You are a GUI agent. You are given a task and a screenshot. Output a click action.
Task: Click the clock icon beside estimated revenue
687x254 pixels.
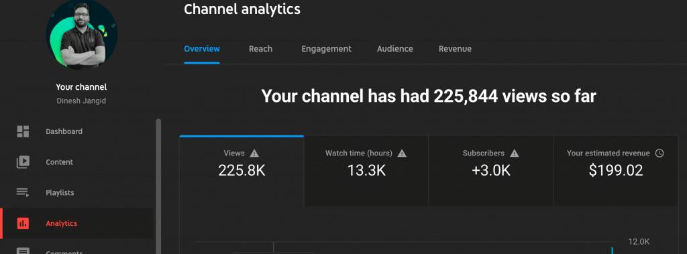coord(659,153)
